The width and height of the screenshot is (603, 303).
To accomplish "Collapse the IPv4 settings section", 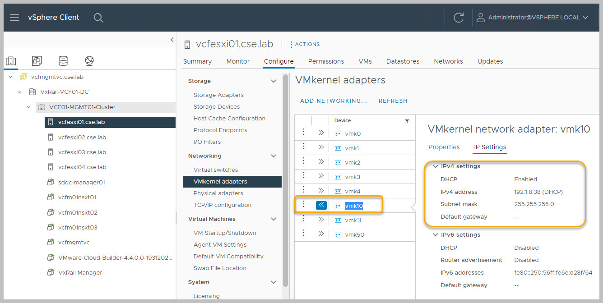I will pyautogui.click(x=435, y=166).
